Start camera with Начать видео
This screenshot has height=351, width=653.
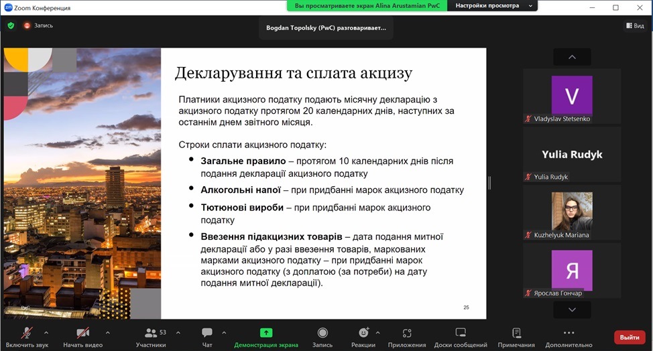(x=83, y=338)
